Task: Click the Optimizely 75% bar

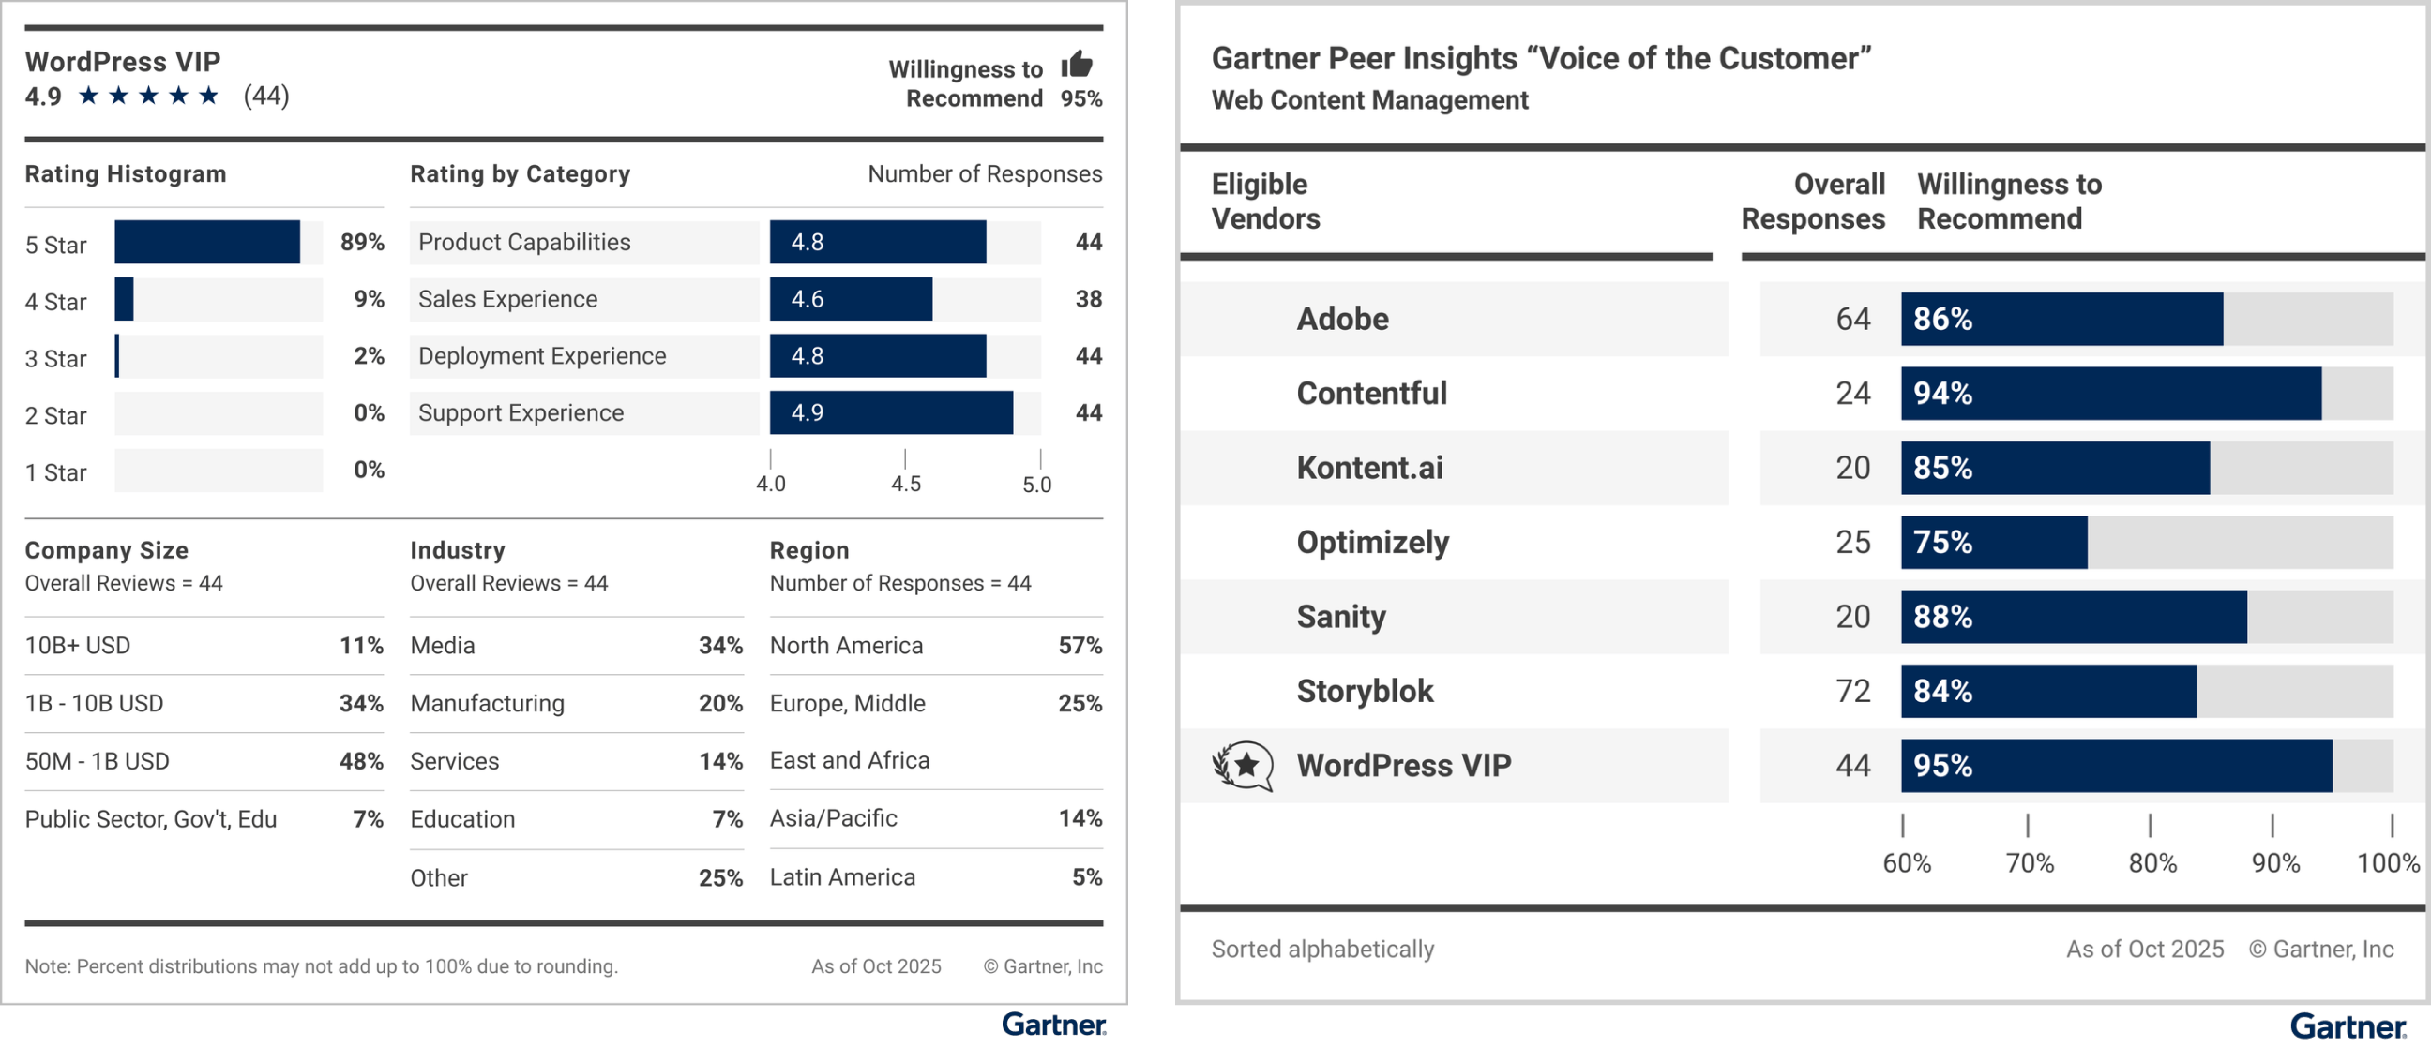Action: 1993,543
